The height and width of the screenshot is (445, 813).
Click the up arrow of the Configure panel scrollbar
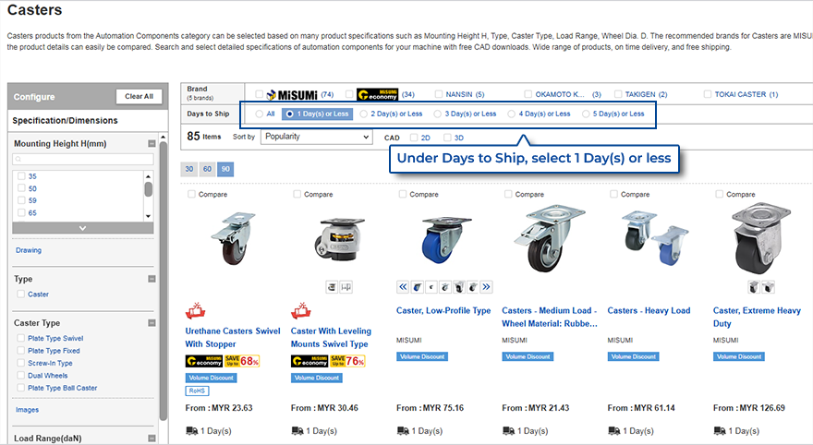164,138
